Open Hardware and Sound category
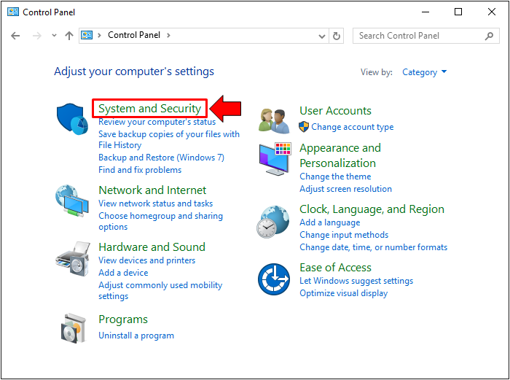 click(152, 247)
